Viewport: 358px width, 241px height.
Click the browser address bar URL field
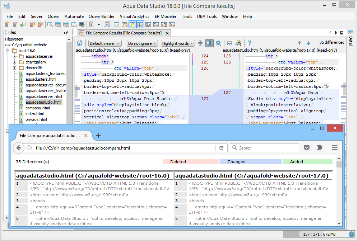point(125,148)
